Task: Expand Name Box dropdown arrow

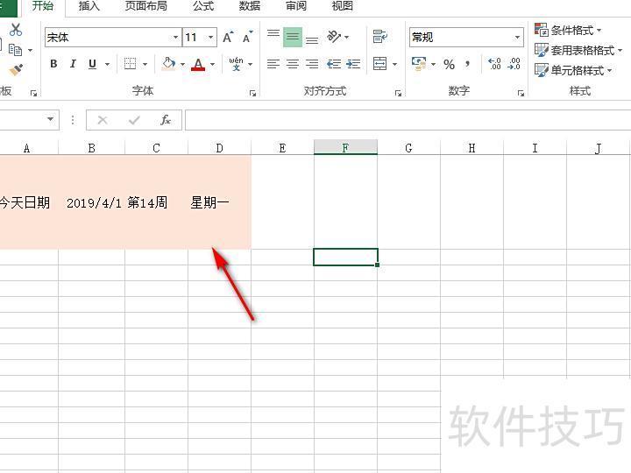Action: [x=50, y=119]
